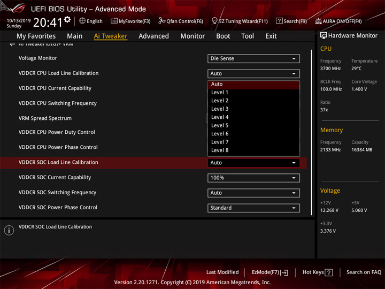Open VDDCR SOC Current Capability 100% dropdown

click(x=253, y=178)
